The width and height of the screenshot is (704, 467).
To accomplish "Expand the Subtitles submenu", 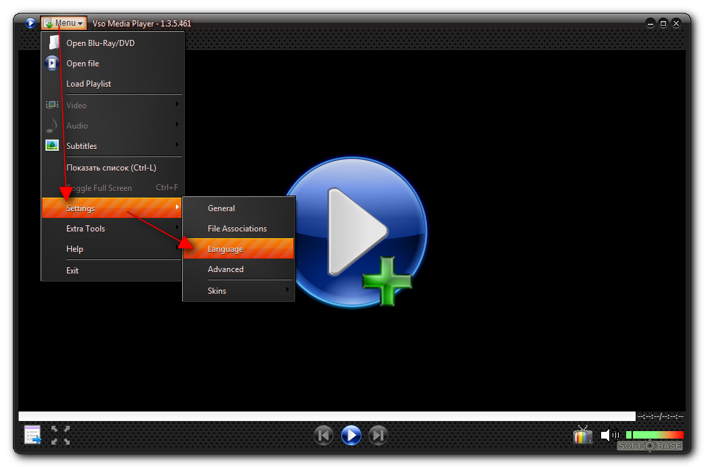I will click(x=112, y=146).
